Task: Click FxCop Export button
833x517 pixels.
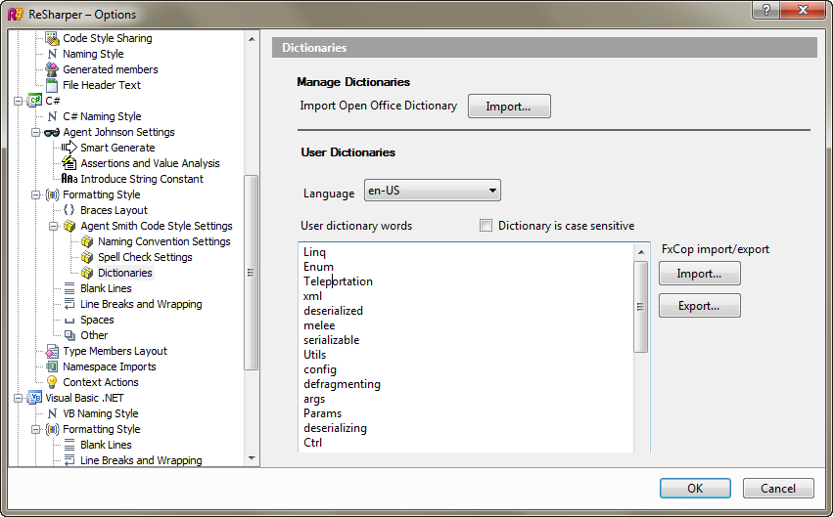Action: coord(699,306)
